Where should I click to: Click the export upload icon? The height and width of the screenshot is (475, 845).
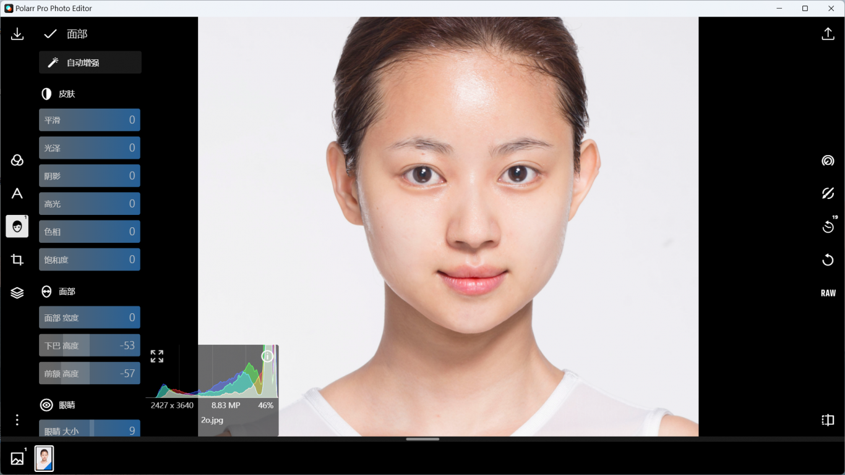click(828, 34)
